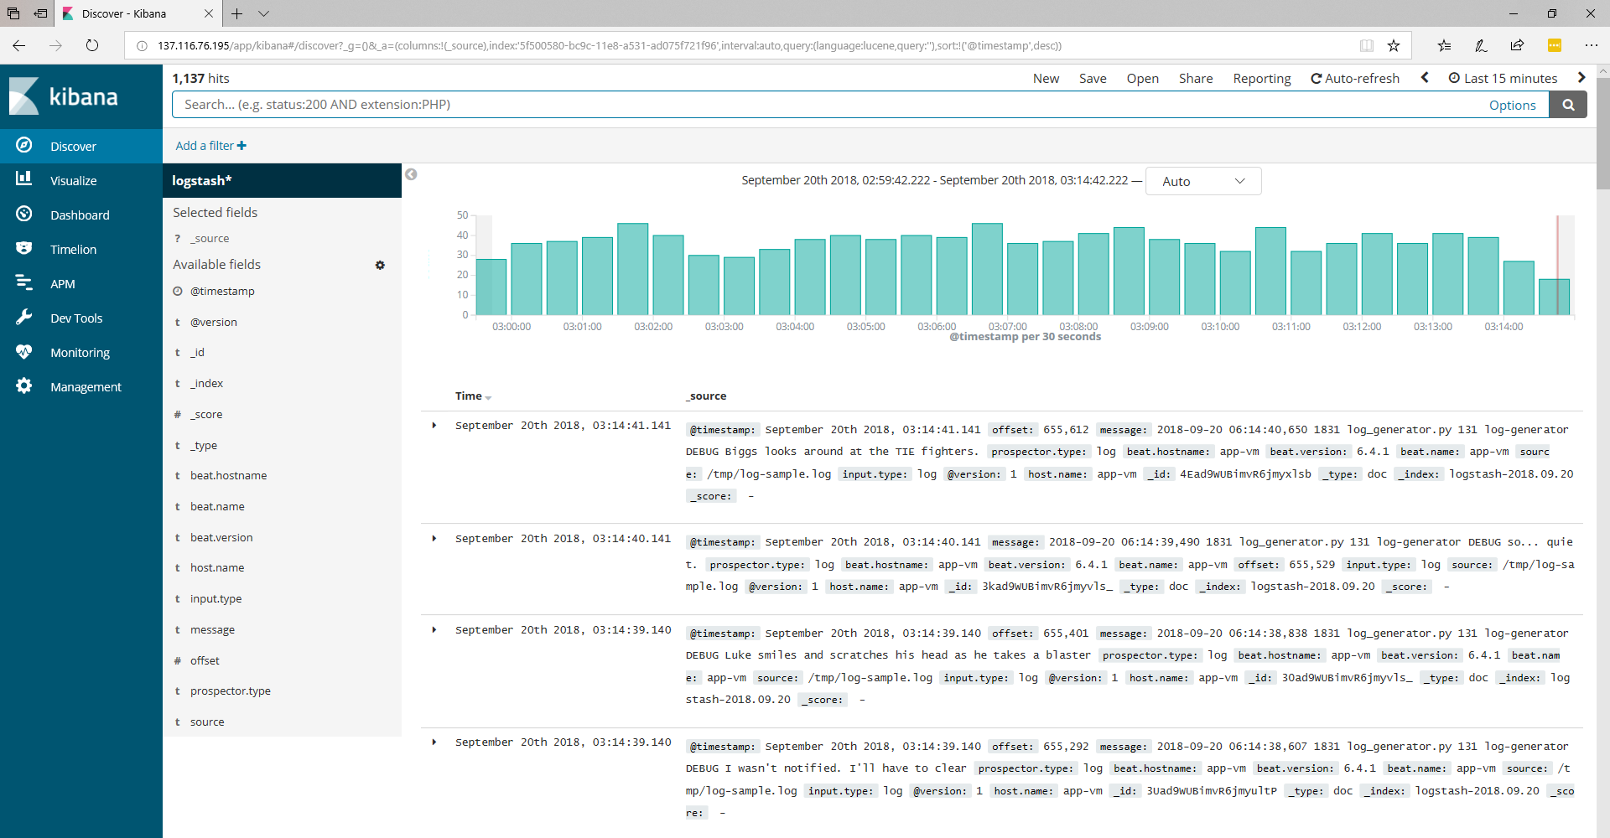1610x838 pixels.
Task: Click the _source selected field
Action: (210, 238)
